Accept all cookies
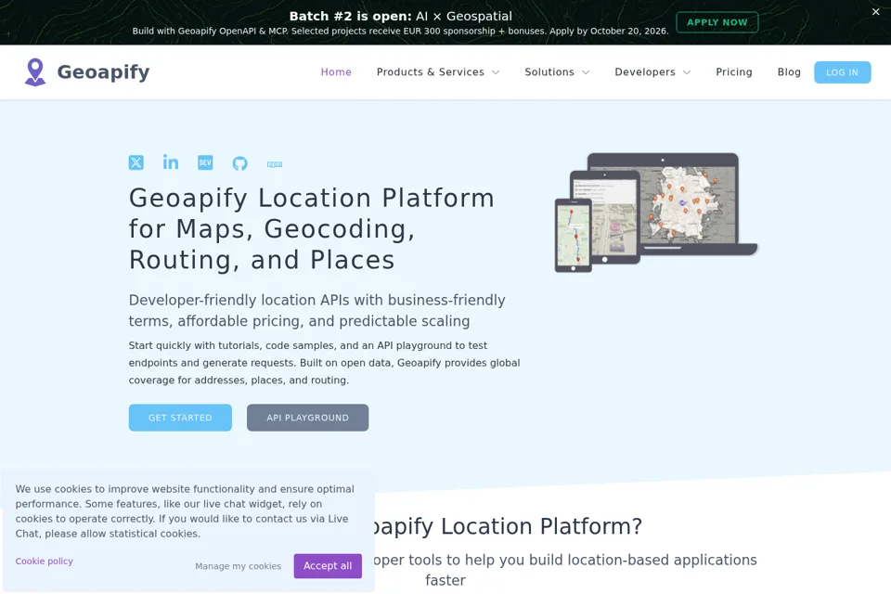The image size is (891, 594). click(x=328, y=566)
